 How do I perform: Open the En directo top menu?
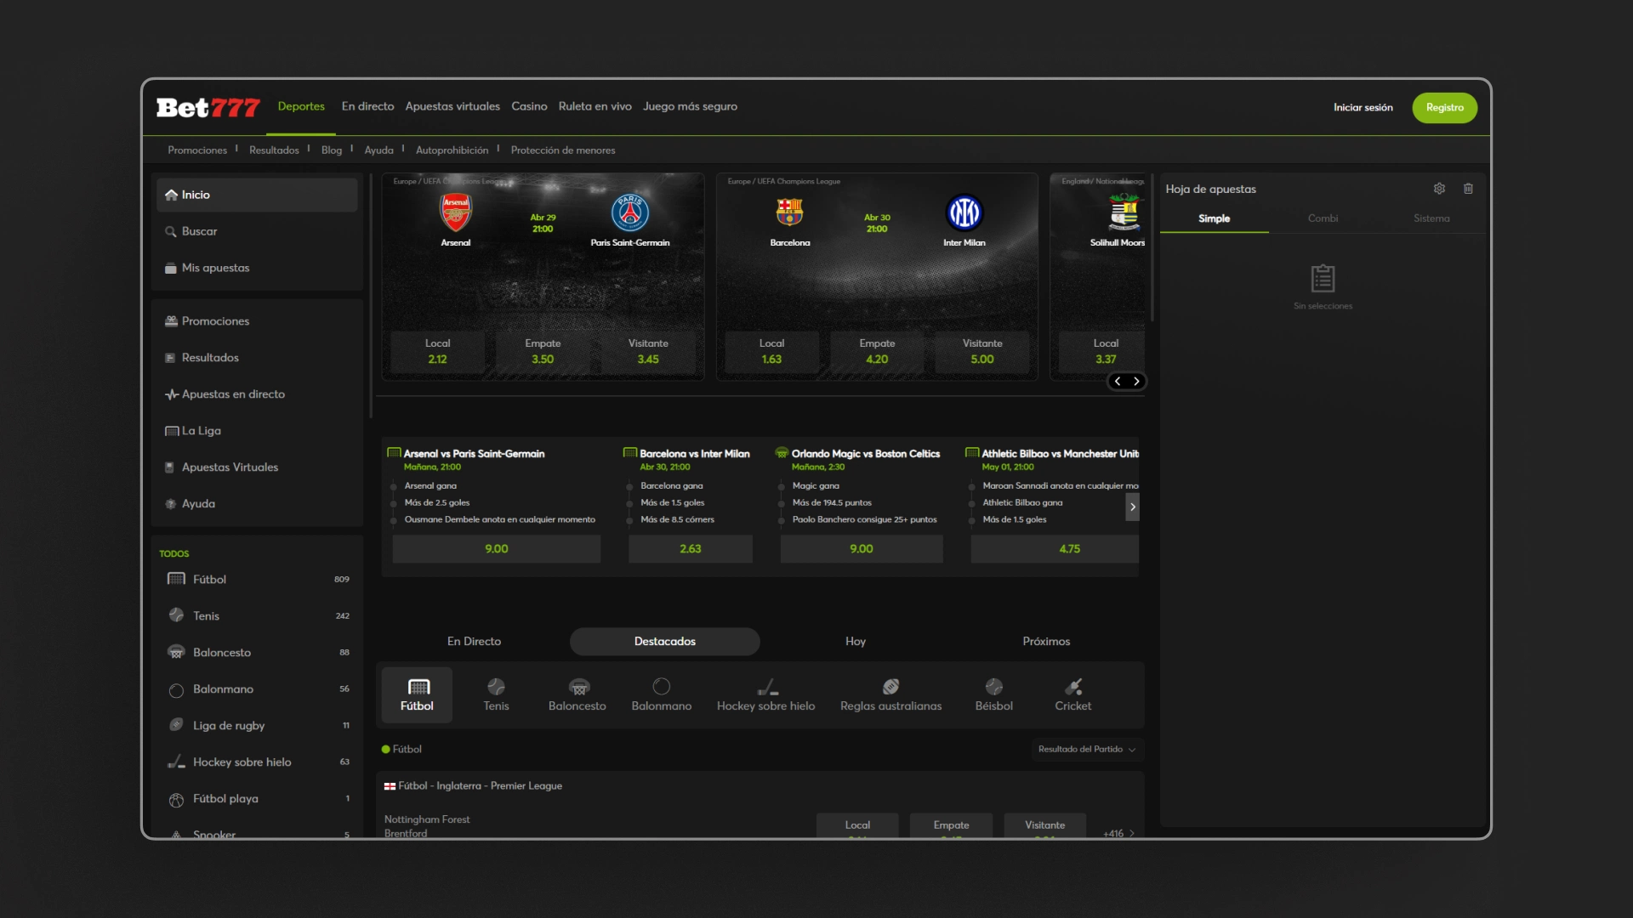[x=367, y=107]
